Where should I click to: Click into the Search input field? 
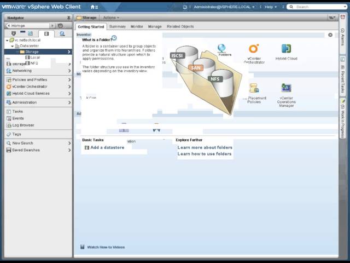click(x=318, y=7)
